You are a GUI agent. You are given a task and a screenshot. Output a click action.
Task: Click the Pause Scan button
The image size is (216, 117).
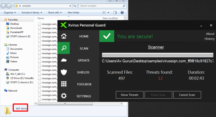pyautogui.click(x=158, y=95)
